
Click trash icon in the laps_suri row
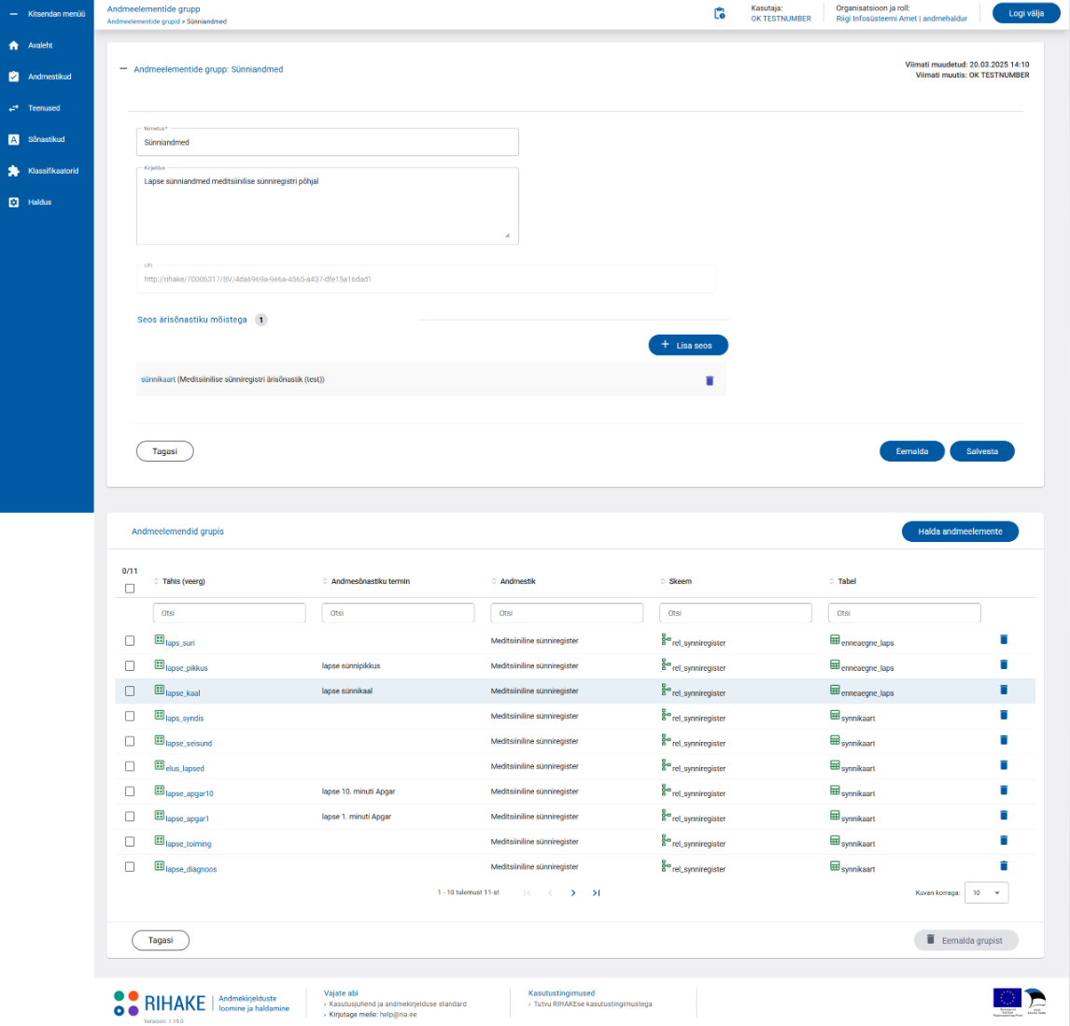pos(1004,640)
